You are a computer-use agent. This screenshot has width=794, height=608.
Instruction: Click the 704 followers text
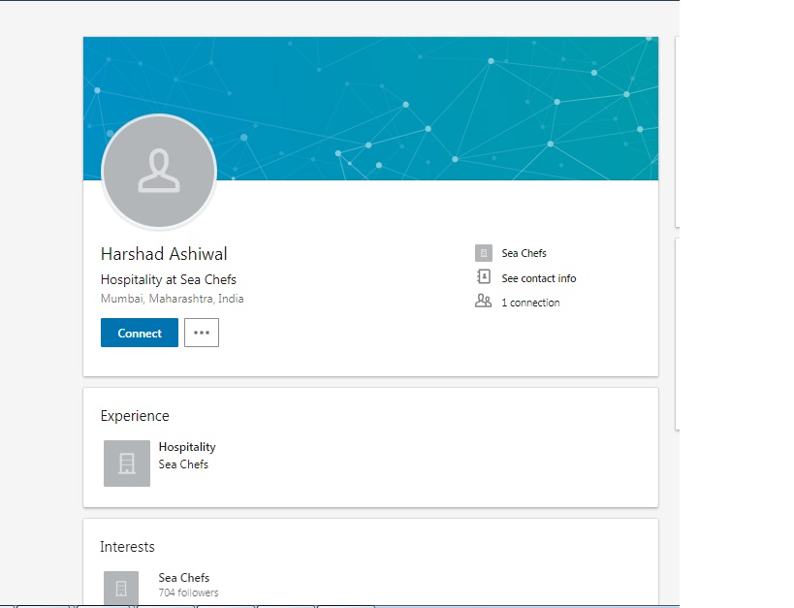(188, 592)
